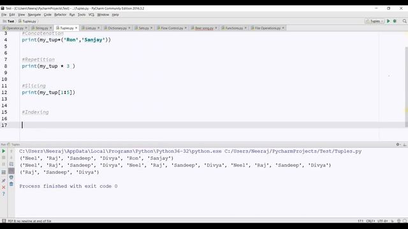Click the print icon in Run console

(11, 177)
